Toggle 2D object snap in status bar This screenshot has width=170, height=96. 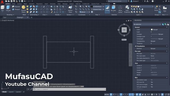(x=133, y=94)
